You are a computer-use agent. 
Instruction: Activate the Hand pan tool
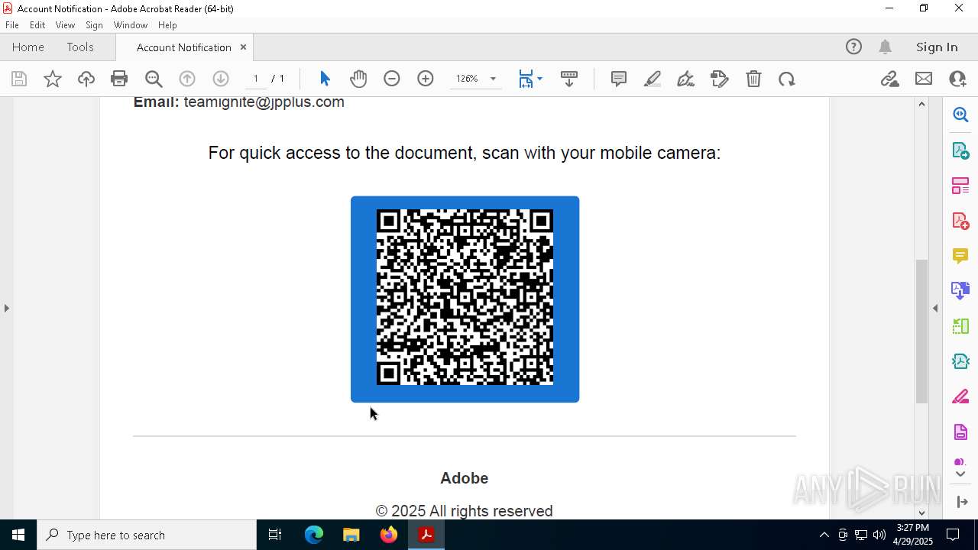[x=358, y=79]
